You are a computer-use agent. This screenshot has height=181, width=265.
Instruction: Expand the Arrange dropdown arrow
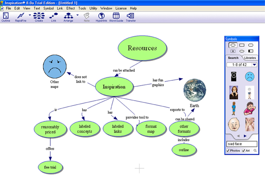click(77, 15)
